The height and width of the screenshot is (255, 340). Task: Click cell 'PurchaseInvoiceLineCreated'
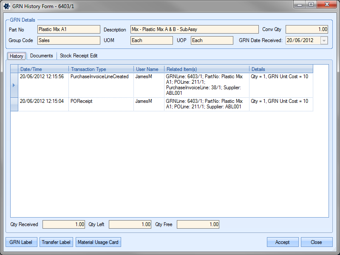coord(101,85)
